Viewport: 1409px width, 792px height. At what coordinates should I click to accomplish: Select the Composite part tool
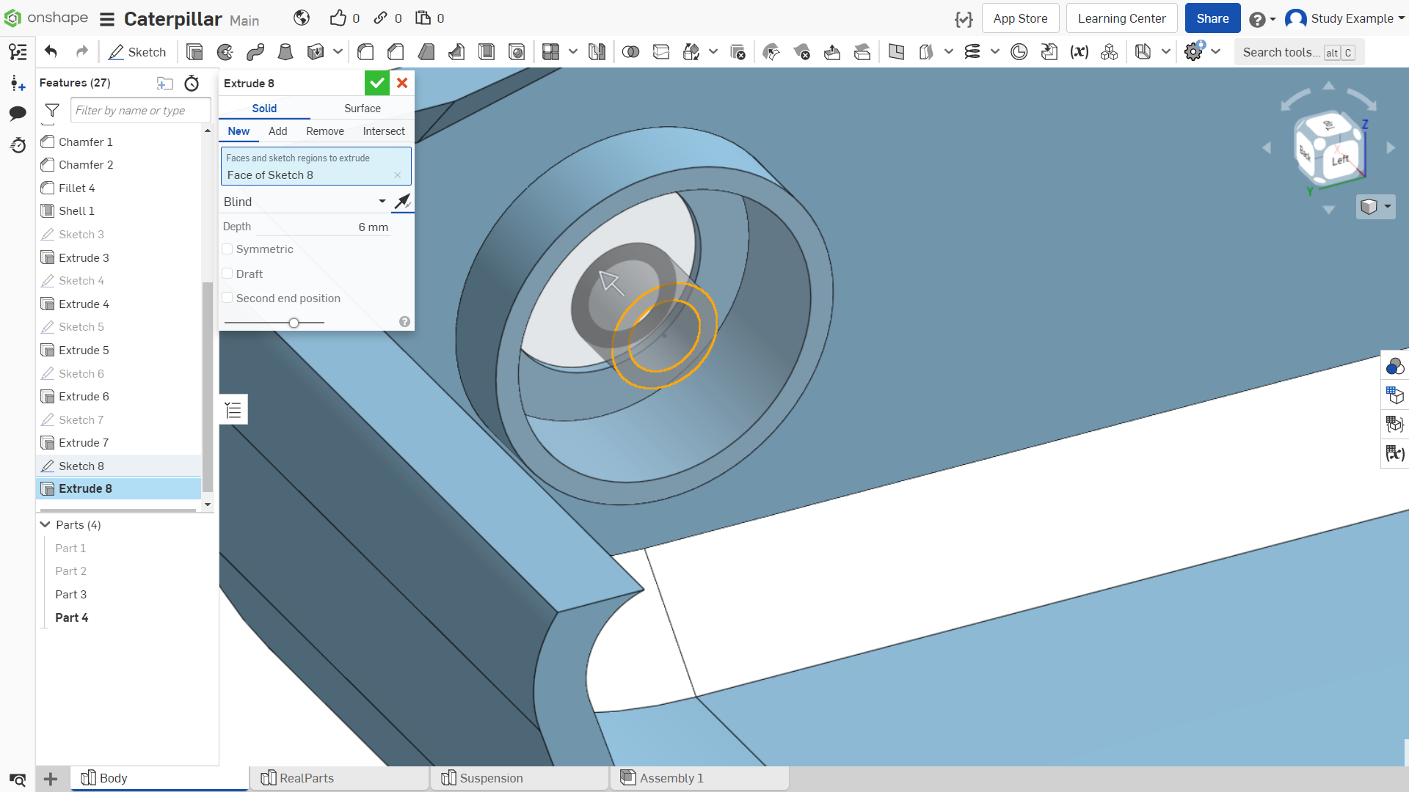1110,51
